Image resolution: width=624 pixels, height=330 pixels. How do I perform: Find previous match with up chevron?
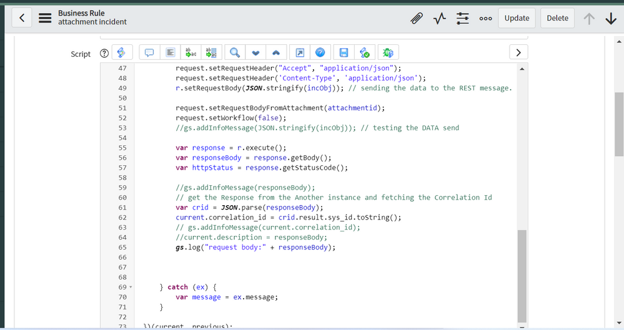276,52
